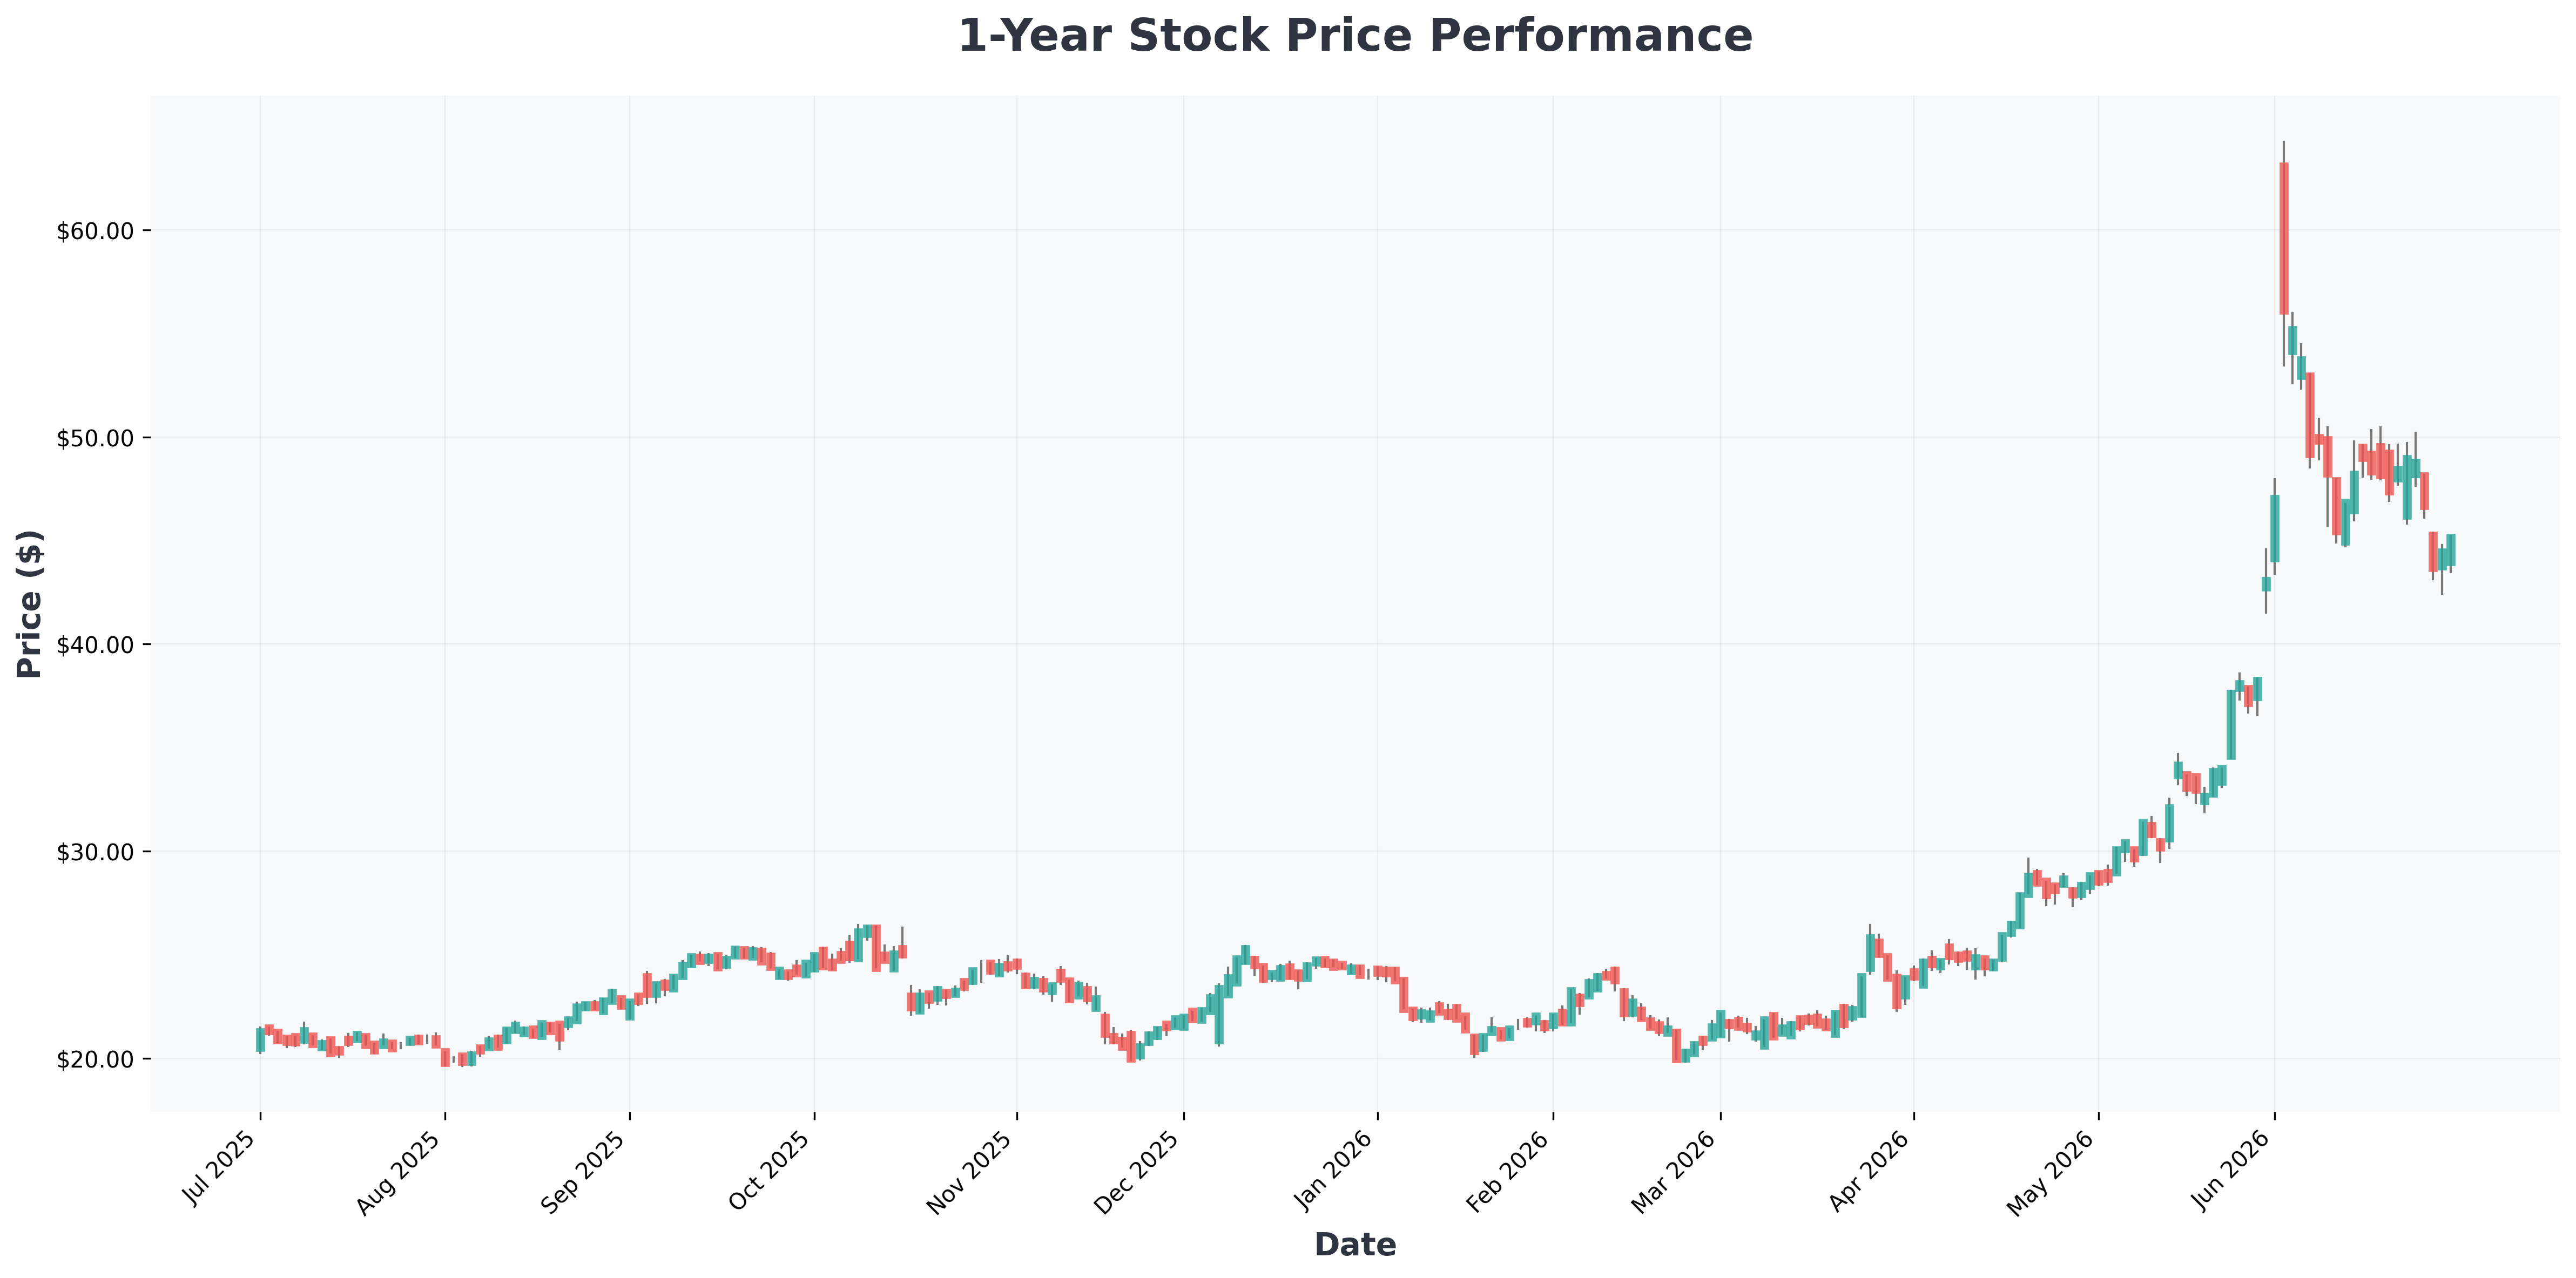Screen dimensions: 2576x1278
Task: Click the $40.00 price axis label
Action: [94, 644]
